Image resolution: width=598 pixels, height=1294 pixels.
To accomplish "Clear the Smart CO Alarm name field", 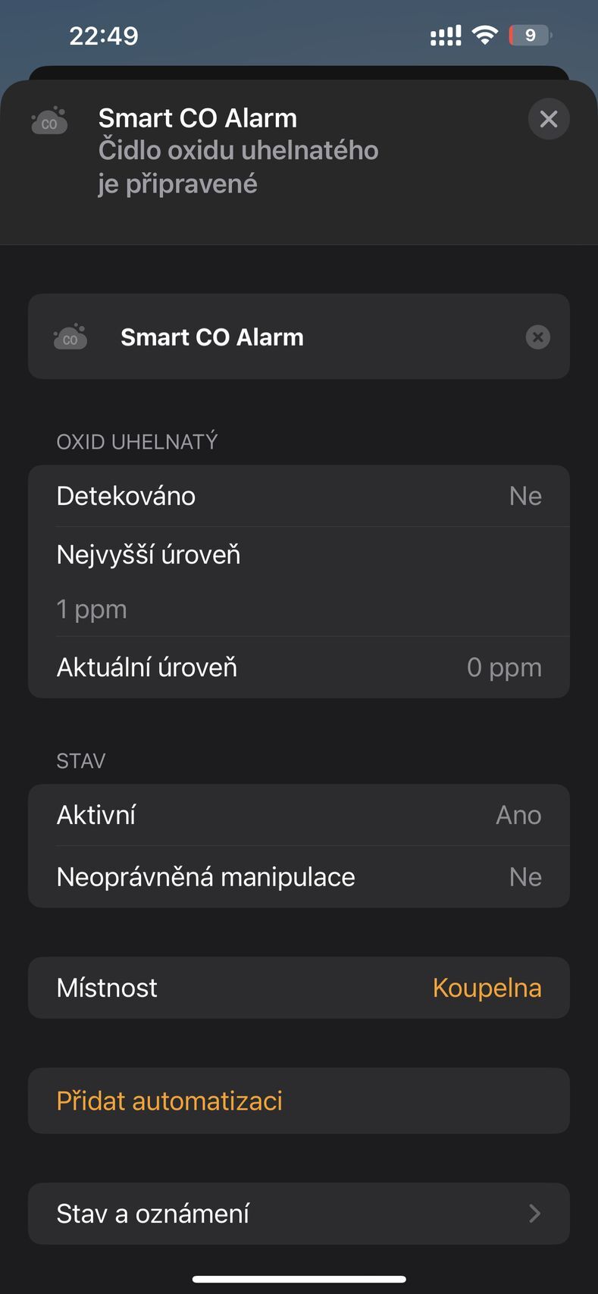I will pos(538,337).
